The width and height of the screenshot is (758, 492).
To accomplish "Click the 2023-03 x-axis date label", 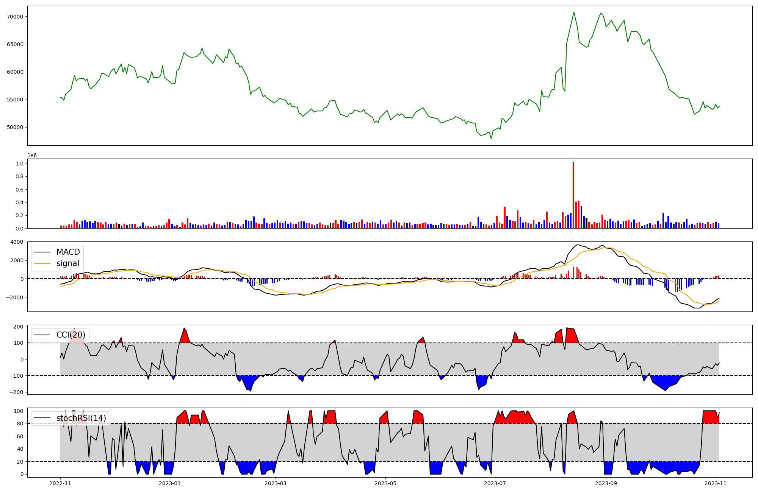I will pyautogui.click(x=276, y=483).
